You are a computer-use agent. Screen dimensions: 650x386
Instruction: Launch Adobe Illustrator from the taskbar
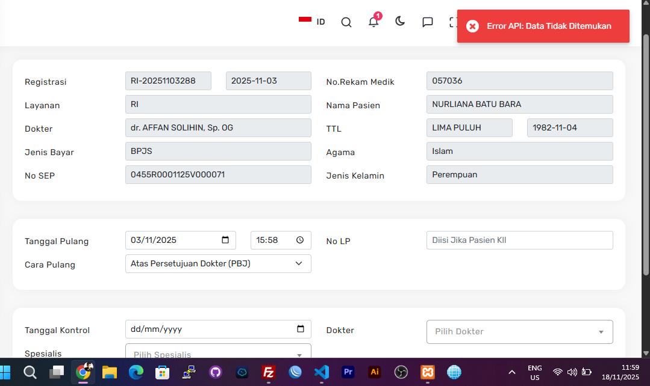(x=375, y=372)
